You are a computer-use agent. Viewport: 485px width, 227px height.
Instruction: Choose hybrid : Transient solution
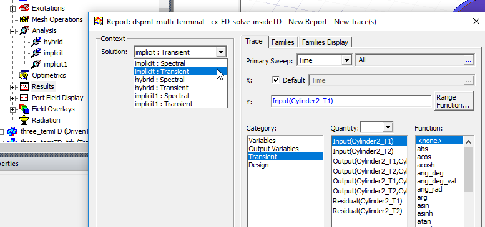pos(180,88)
